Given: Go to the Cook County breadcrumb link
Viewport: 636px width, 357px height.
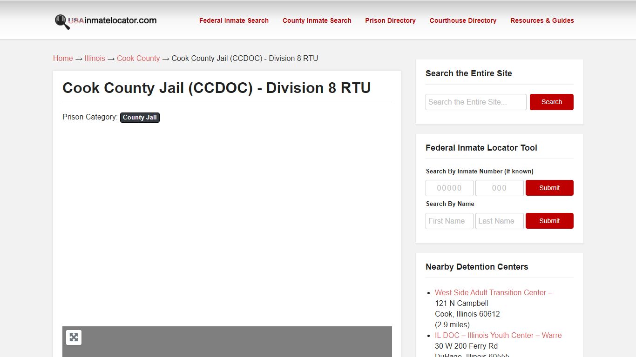Looking at the screenshot, I should coord(138,58).
